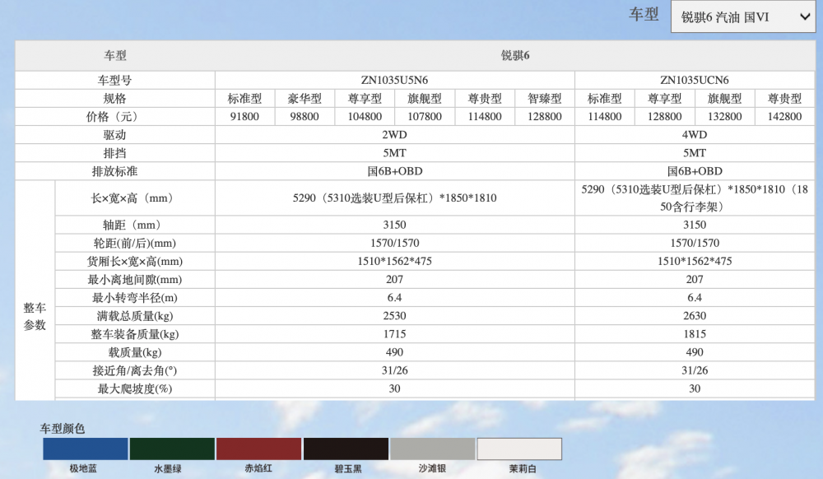
Task: Click the 最小转弯半径(m) row label
Action: [x=135, y=297]
